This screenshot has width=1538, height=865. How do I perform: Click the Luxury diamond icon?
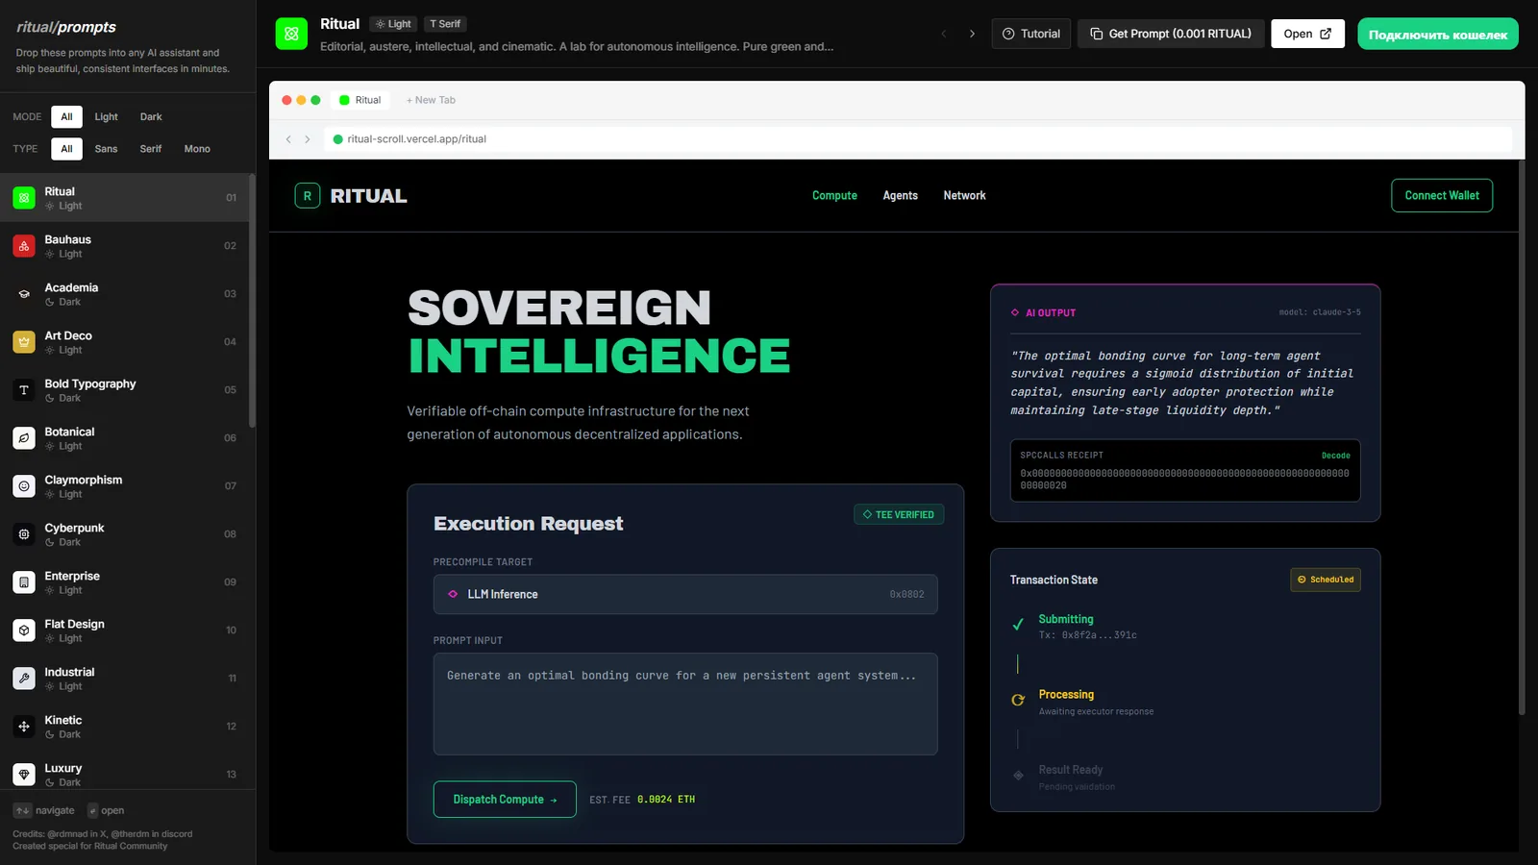click(24, 775)
